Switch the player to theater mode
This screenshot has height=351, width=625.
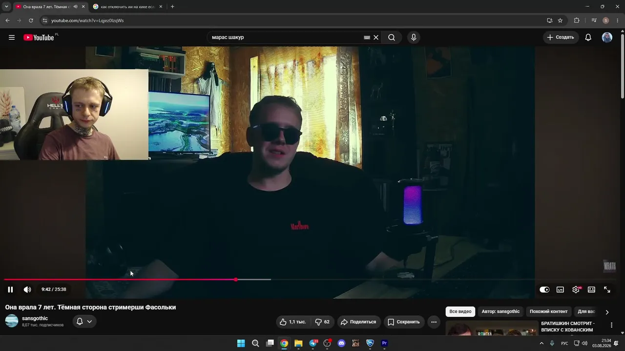tap(591, 290)
